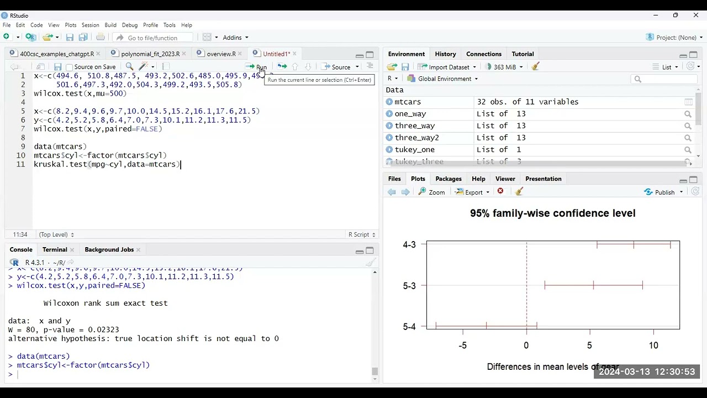
Task: Open the Plots menu in menu bar
Action: coord(70,25)
